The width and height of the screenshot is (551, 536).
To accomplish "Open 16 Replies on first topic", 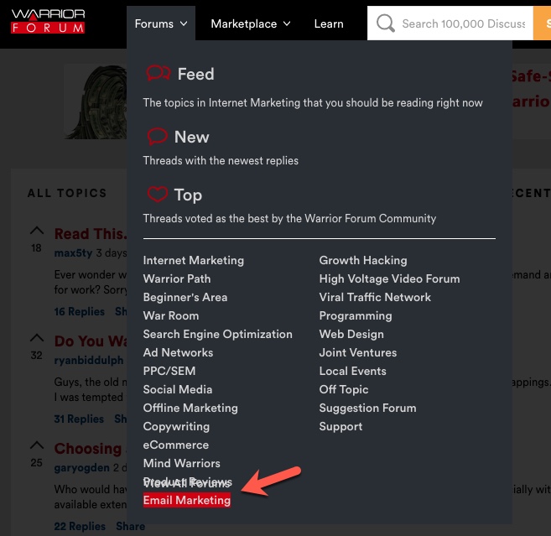I will point(80,311).
